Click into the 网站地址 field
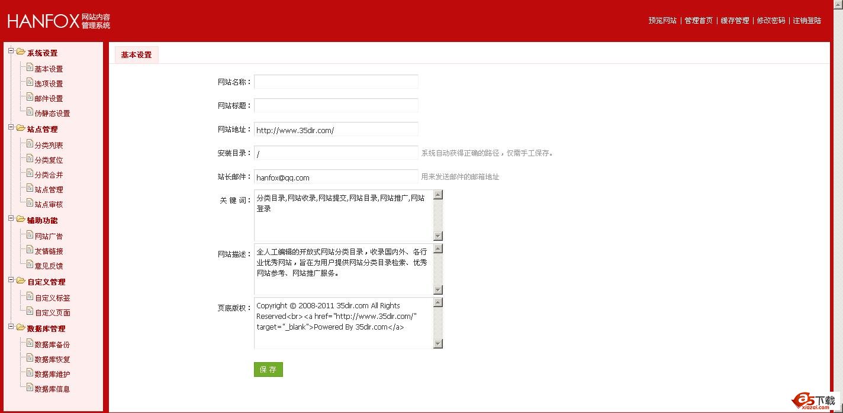Screen dimensions: 843x413 coord(336,129)
